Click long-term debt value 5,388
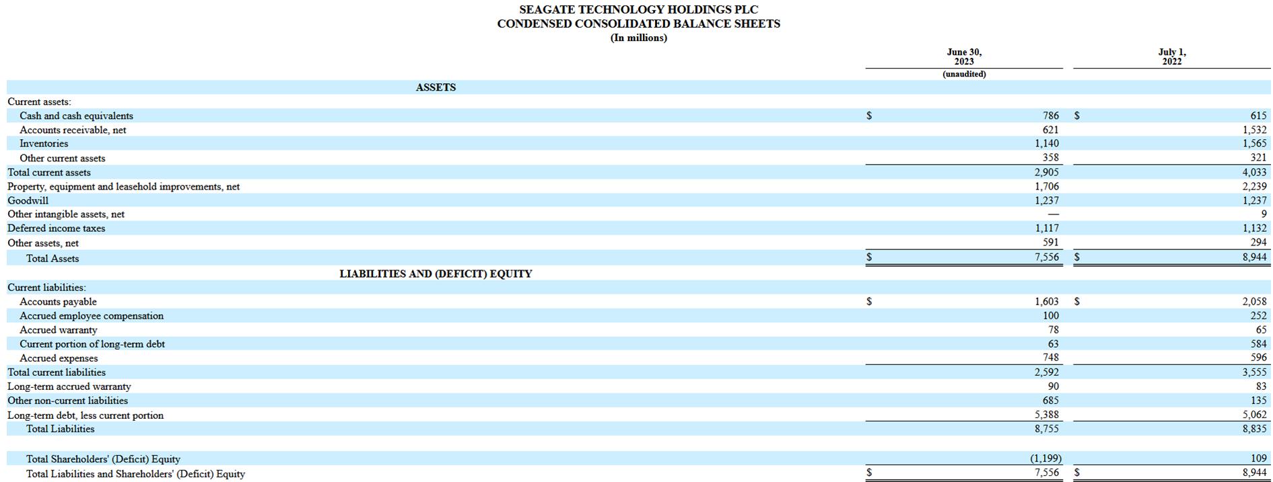Image resolution: width=1273 pixels, height=482 pixels. click(1047, 415)
